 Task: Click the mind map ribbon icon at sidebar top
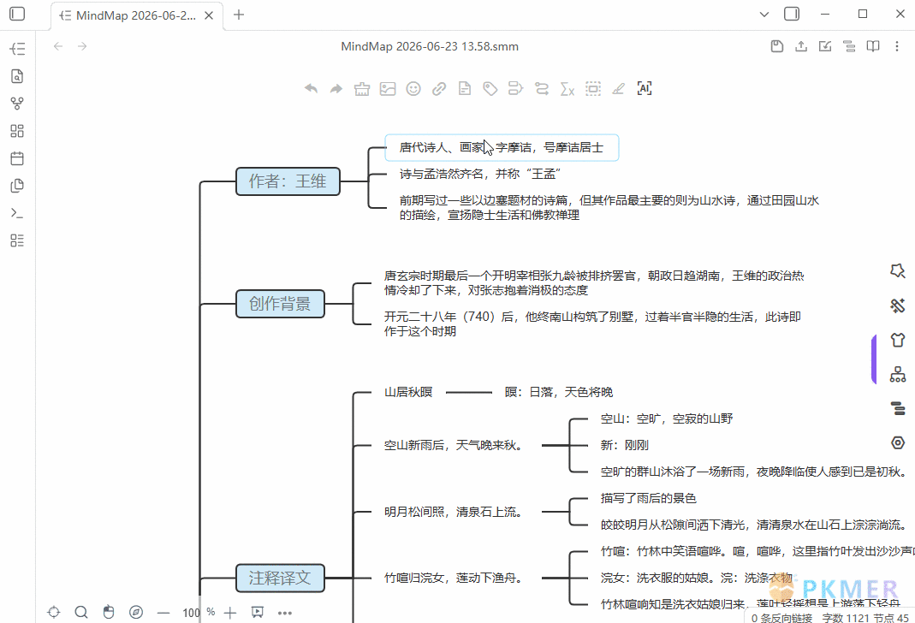coord(17,49)
